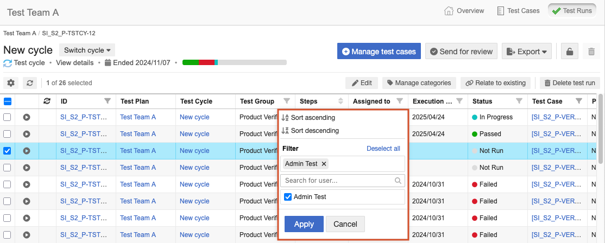This screenshot has height=243, width=605.
Task: Open the Status column filter icon
Action: point(519,101)
